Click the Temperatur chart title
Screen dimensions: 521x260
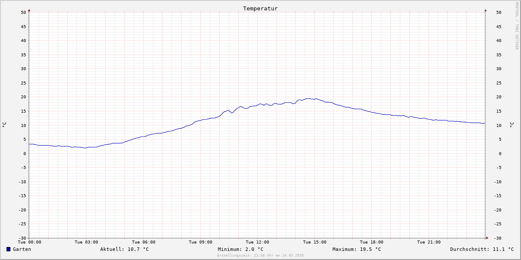click(260, 9)
